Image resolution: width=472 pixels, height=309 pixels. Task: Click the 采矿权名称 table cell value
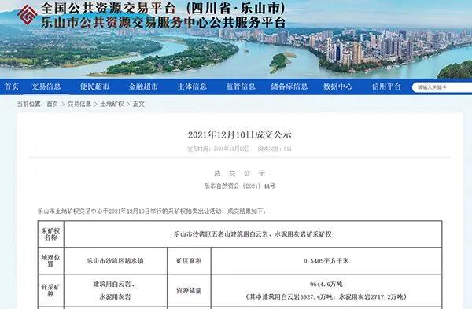click(x=253, y=234)
